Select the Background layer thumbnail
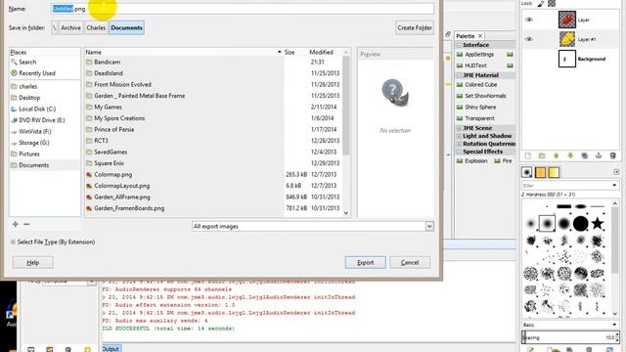 pyautogui.click(x=567, y=59)
